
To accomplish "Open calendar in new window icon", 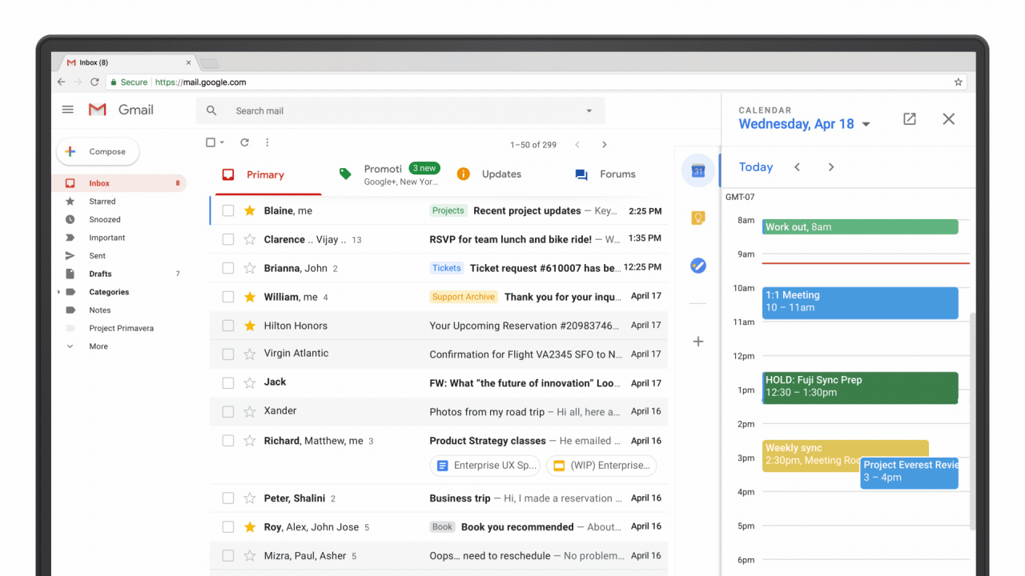I will pyautogui.click(x=909, y=119).
